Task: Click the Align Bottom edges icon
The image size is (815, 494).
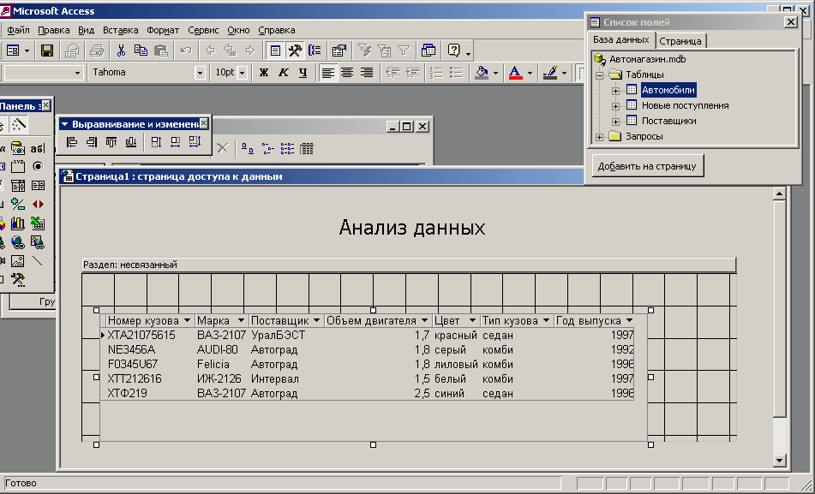Action: [131, 142]
